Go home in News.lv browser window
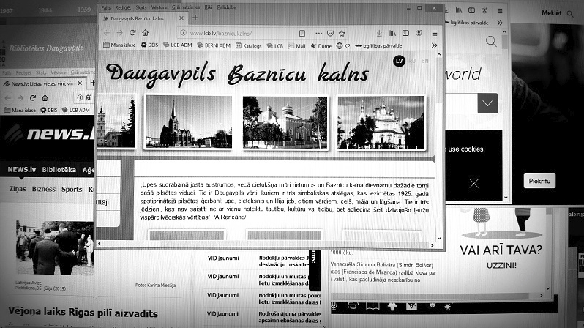 [45, 97]
